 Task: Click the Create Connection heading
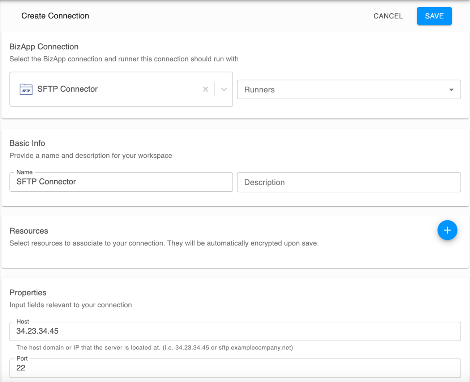coord(55,16)
